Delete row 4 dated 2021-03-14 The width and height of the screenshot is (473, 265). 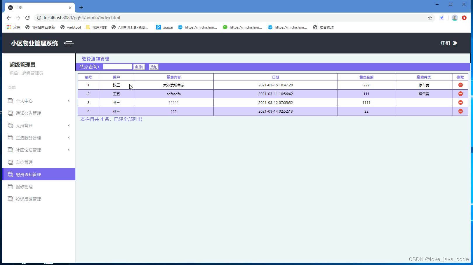pos(460,111)
